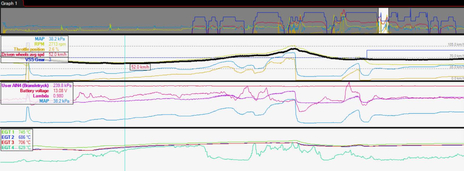Click the EGT 2 legend entry

coord(8,137)
